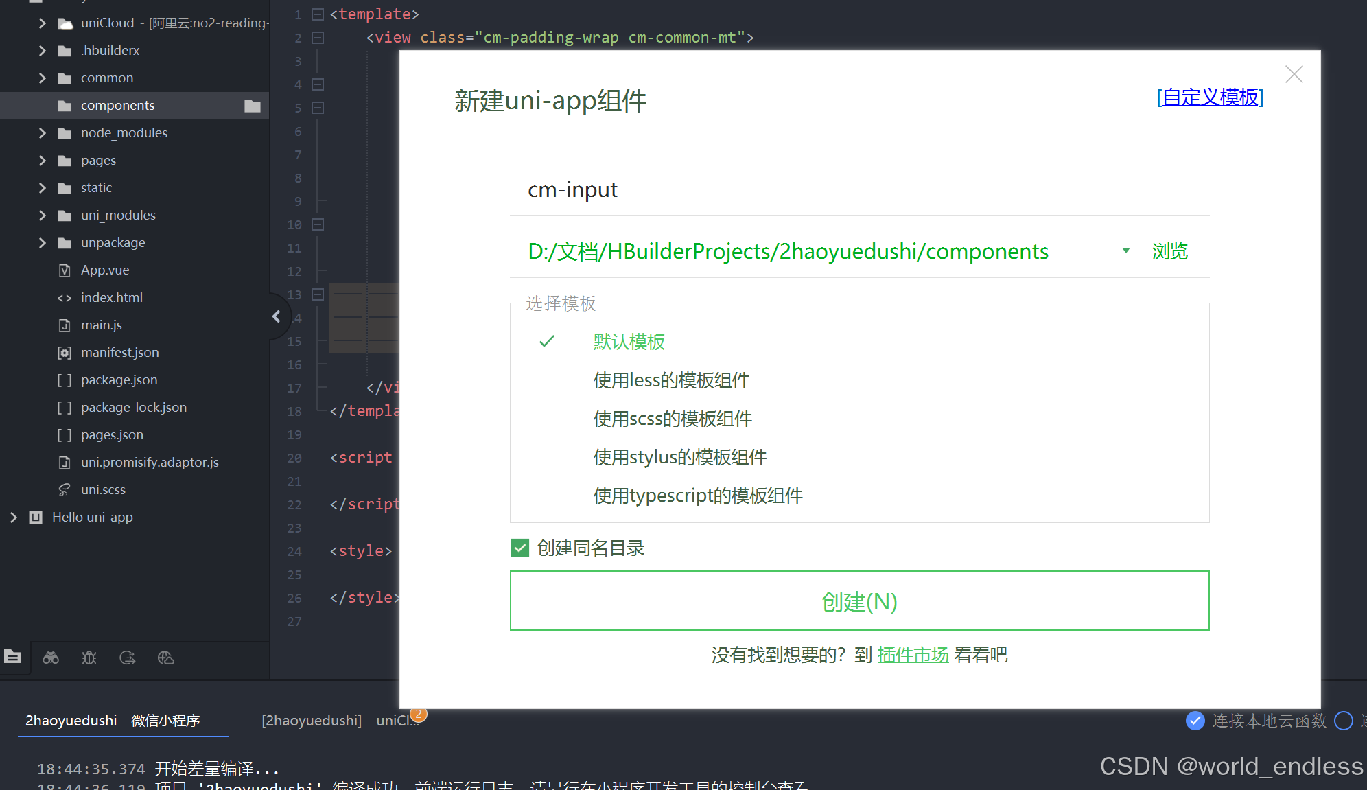Open the search panel via binoculars icon
Screen dimensions: 1367x790
51,658
